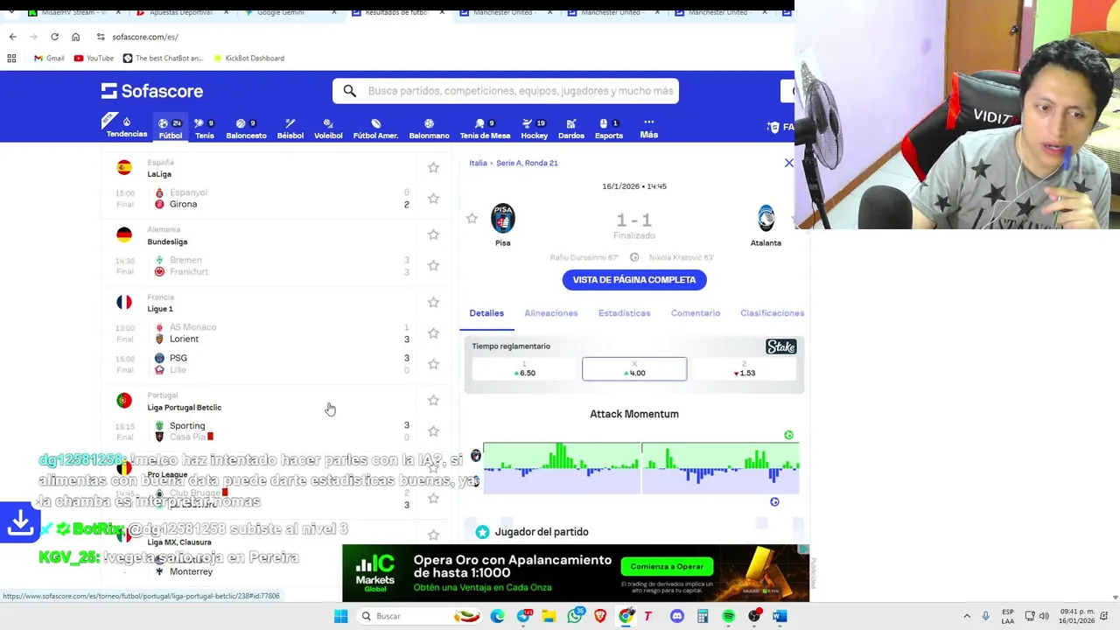Open the Tenis de Mesa sport icon
The height and width of the screenshot is (630, 1120).
click(x=485, y=129)
